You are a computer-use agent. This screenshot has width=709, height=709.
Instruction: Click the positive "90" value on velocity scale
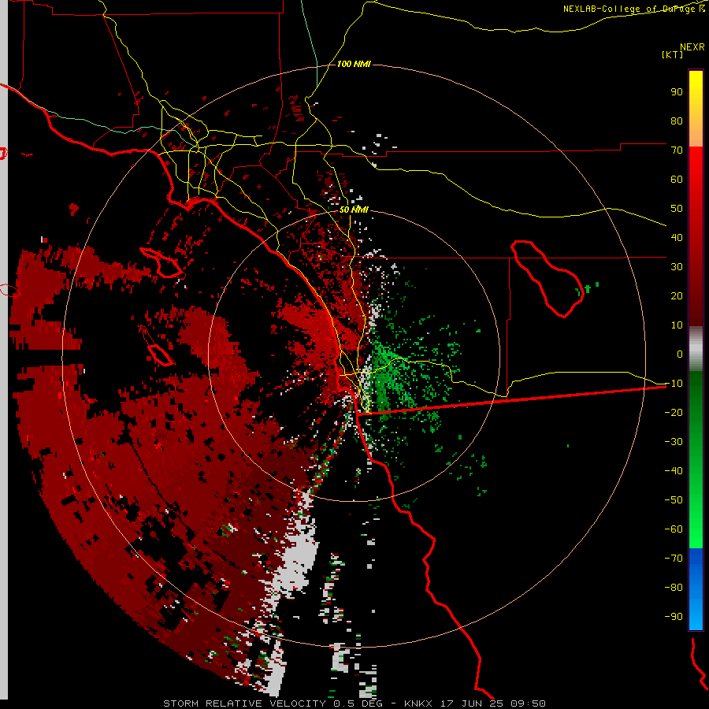[677, 92]
